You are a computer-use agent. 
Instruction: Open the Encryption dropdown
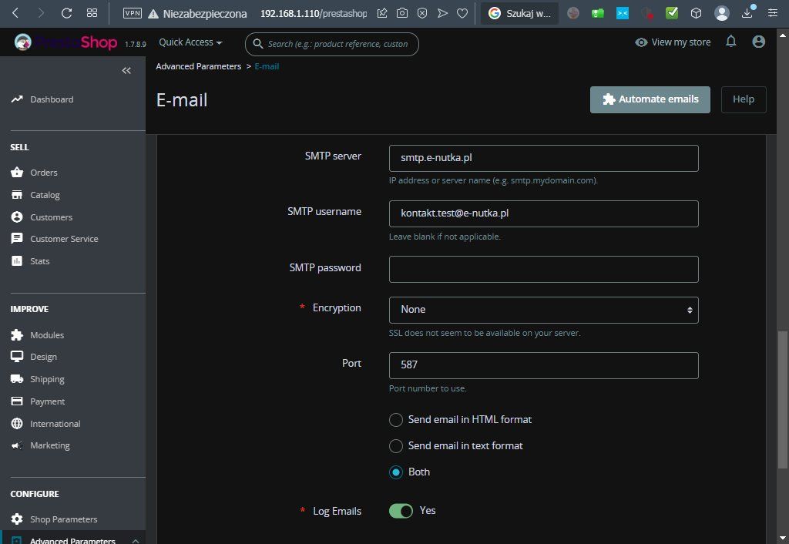[x=543, y=309]
